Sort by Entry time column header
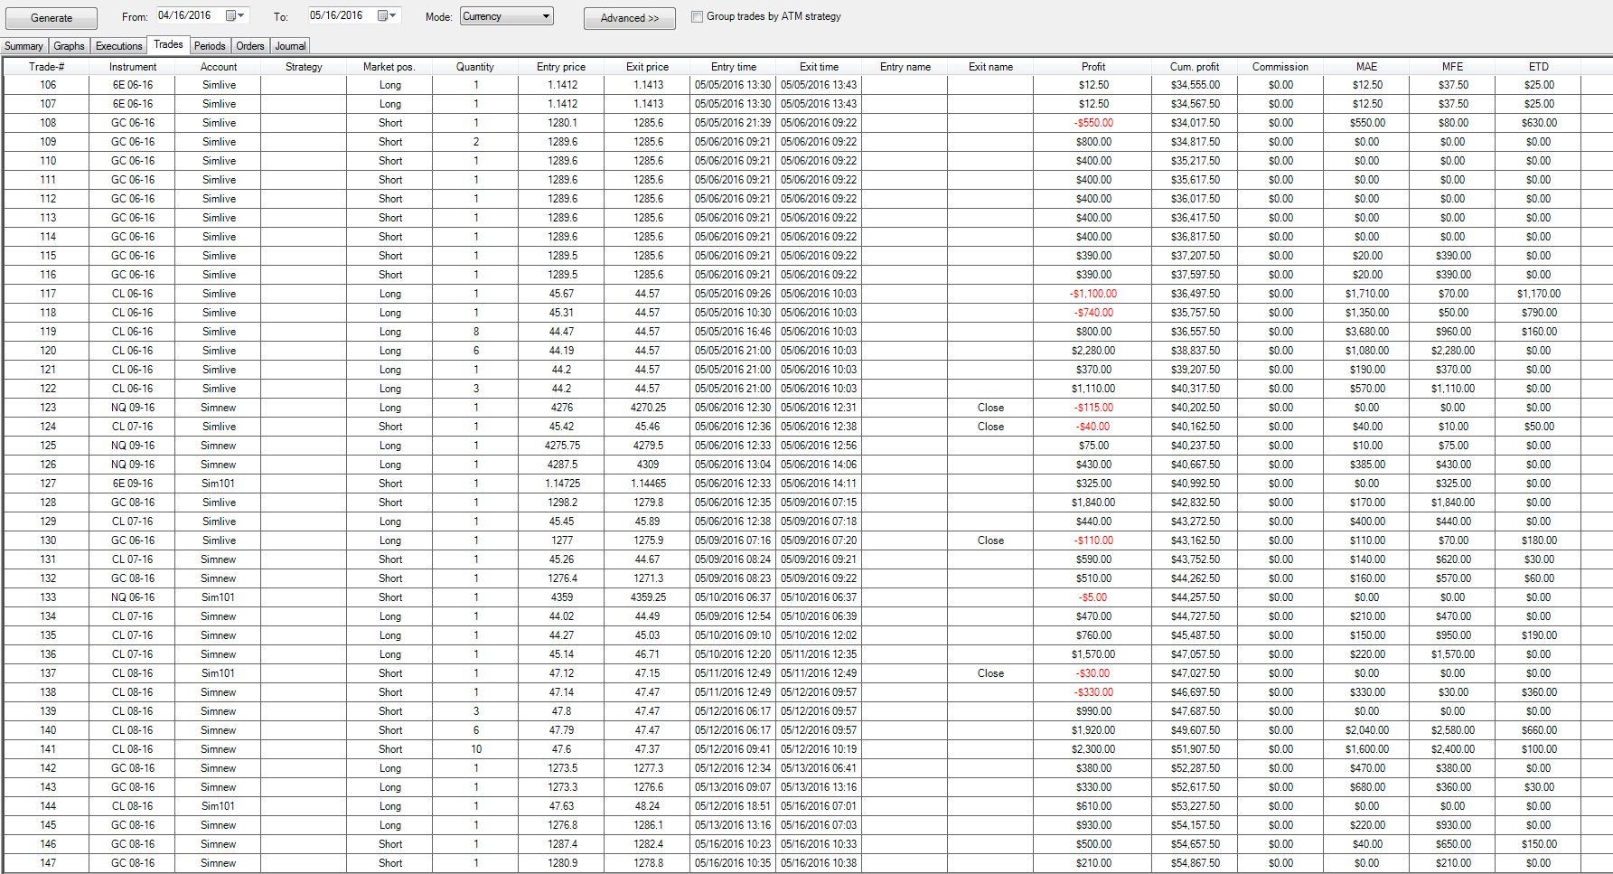Screen dimensions: 1613x874 click(x=733, y=67)
